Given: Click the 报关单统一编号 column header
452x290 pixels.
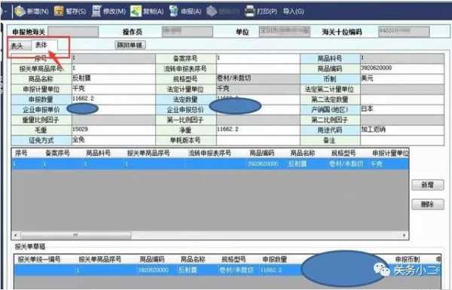Looking at the screenshot, I should coord(39,259).
